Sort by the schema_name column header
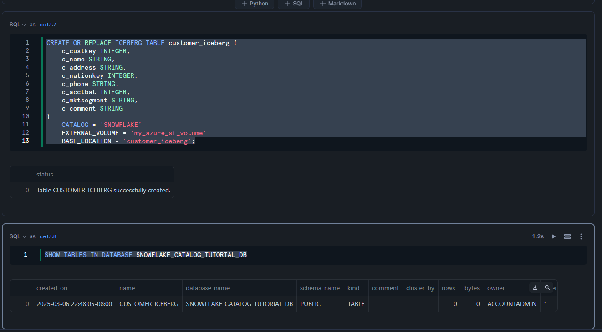 [x=320, y=288]
